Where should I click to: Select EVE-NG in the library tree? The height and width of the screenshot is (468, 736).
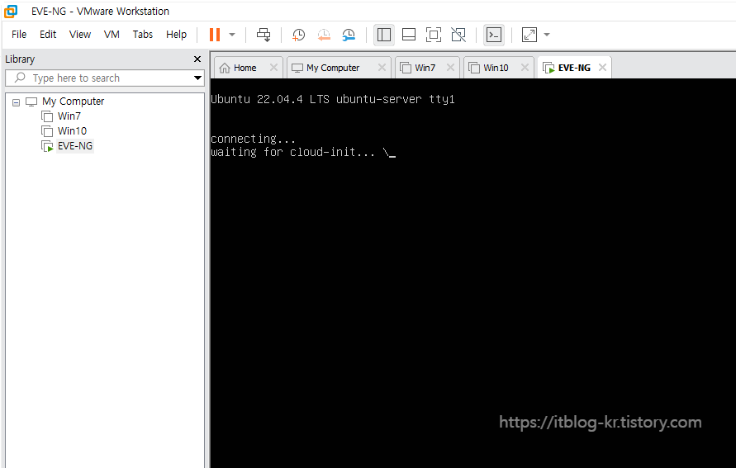pos(75,146)
